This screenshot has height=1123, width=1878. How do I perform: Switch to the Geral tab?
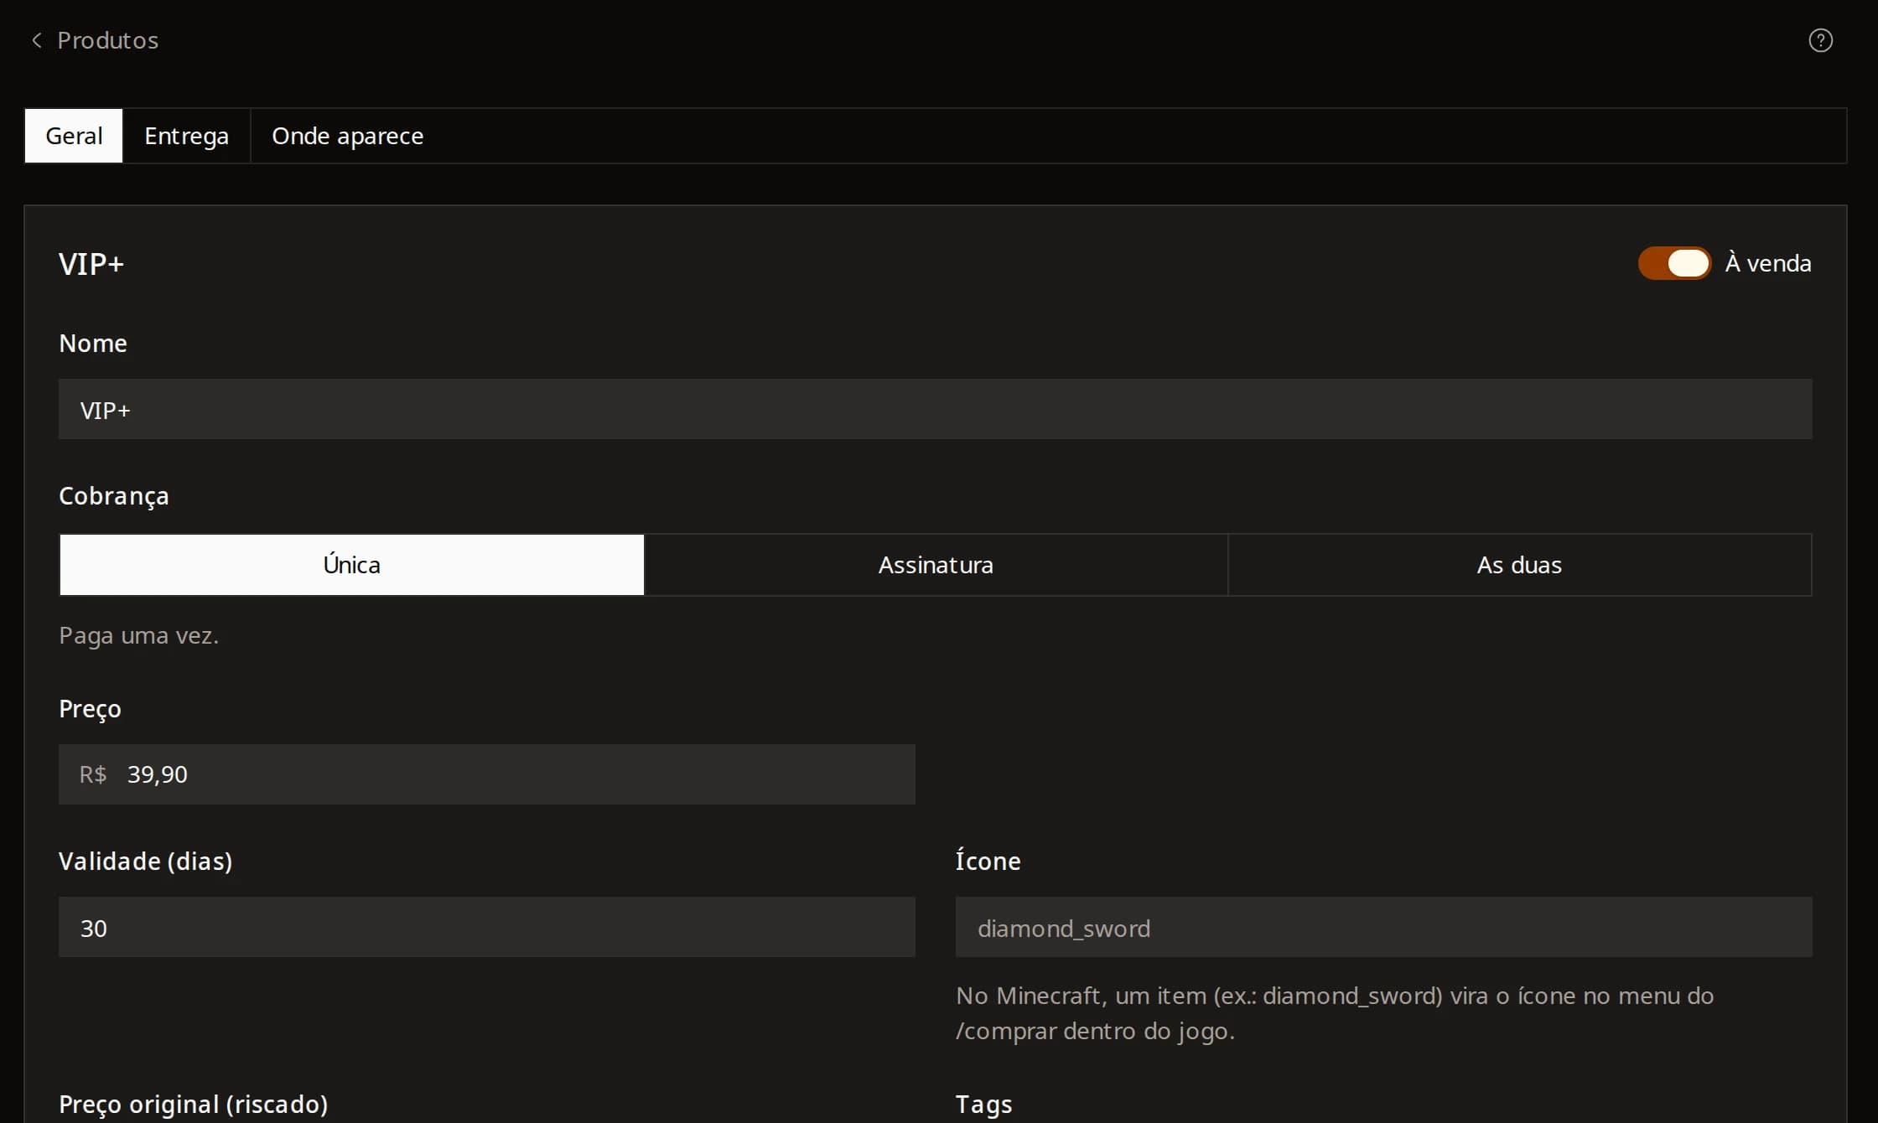[x=74, y=136]
